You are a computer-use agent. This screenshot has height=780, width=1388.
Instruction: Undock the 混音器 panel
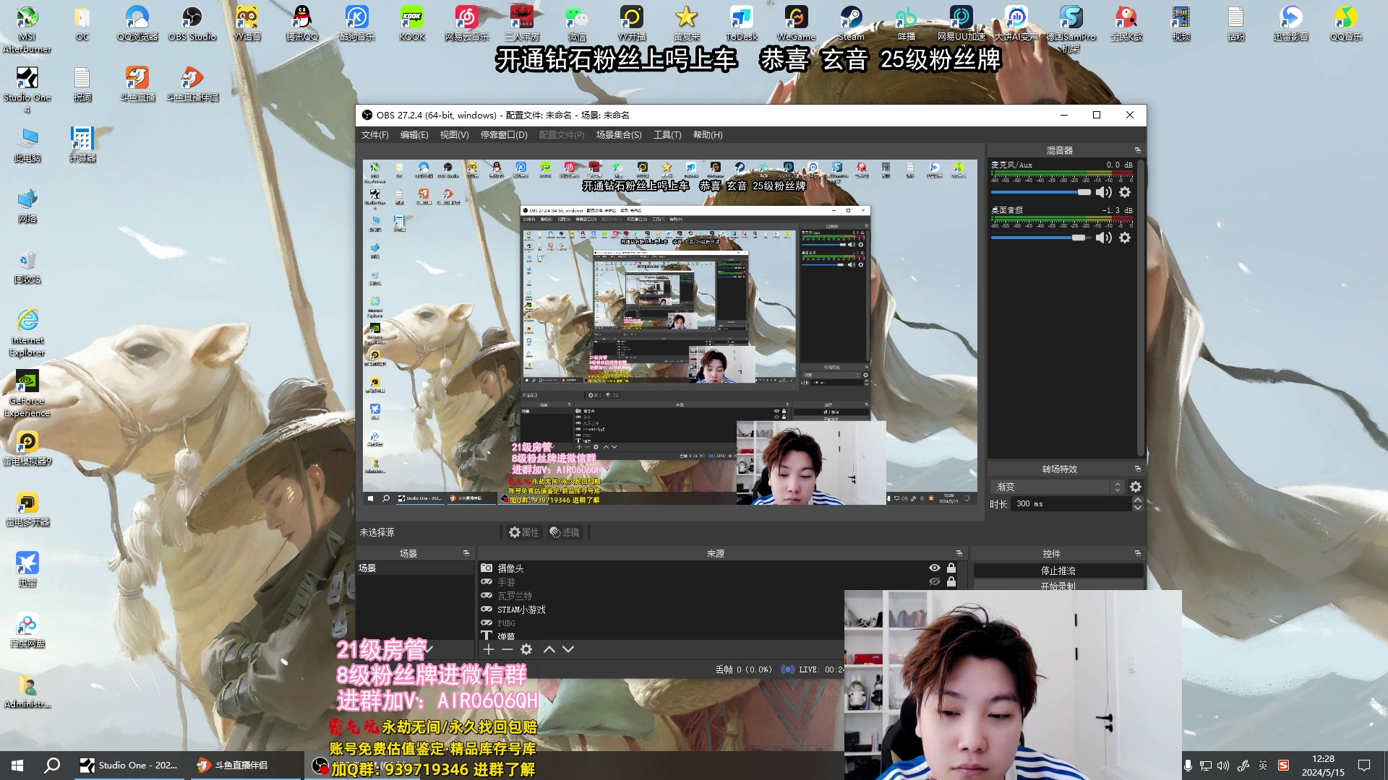click(1137, 150)
